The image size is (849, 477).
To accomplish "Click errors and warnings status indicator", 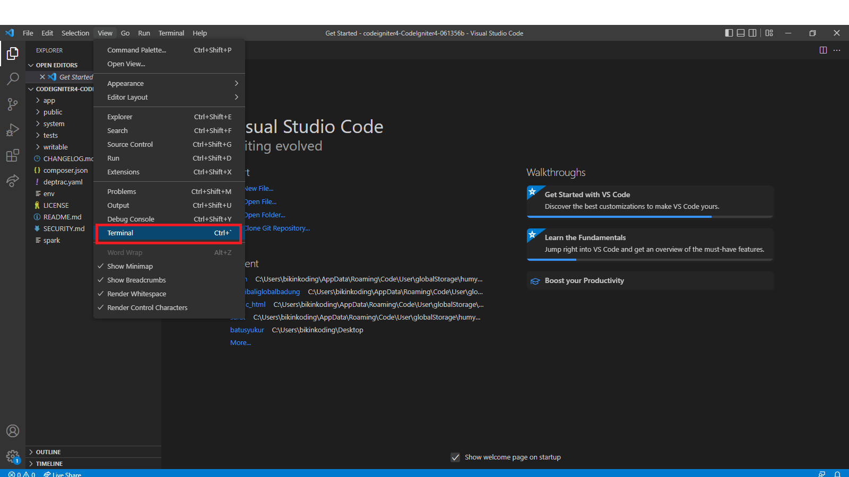I will coord(22,474).
